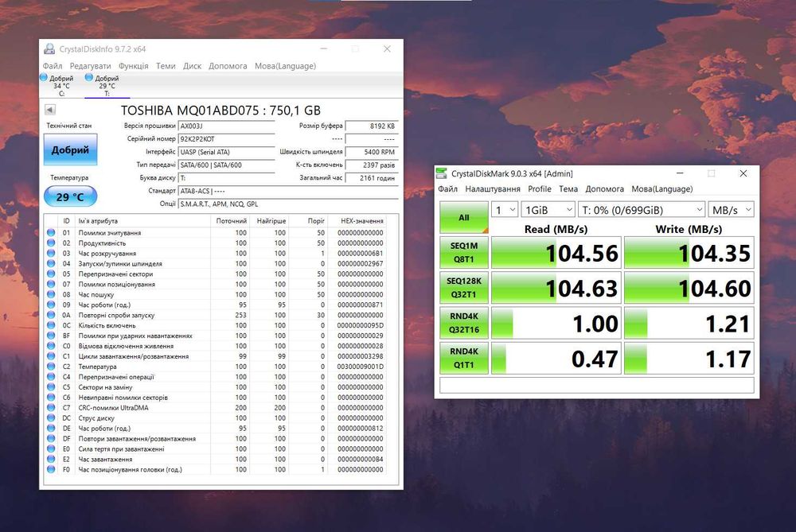Open drive dropdown T: 0% (0/699GiB)
This screenshot has height=532, width=796.
click(642, 210)
